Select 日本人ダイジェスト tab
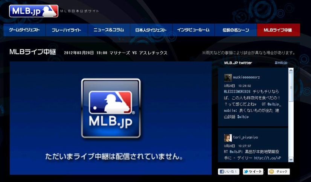Image resolution: width=311 pixels, height=182 pixels. pos(151,30)
